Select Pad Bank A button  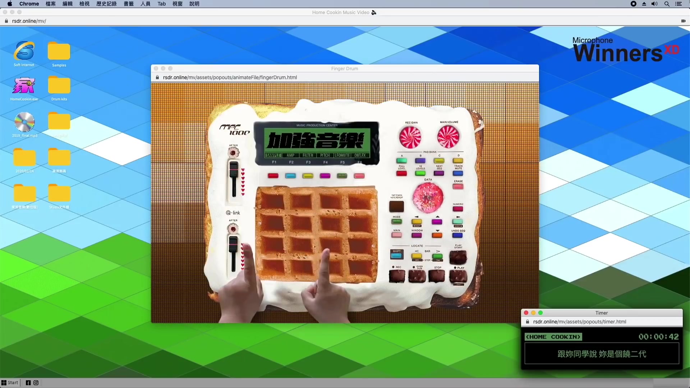[401, 161]
